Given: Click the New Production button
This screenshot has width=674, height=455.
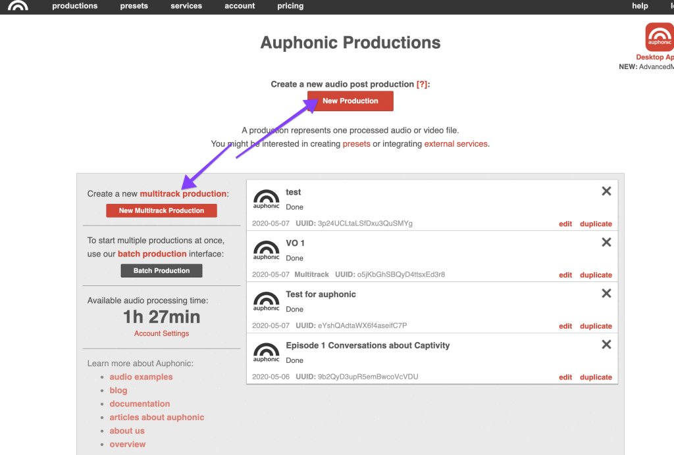Looking at the screenshot, I should 350,101.
